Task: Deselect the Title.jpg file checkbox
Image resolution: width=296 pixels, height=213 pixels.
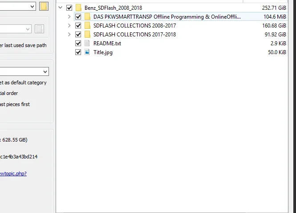Action: (78, 52)
